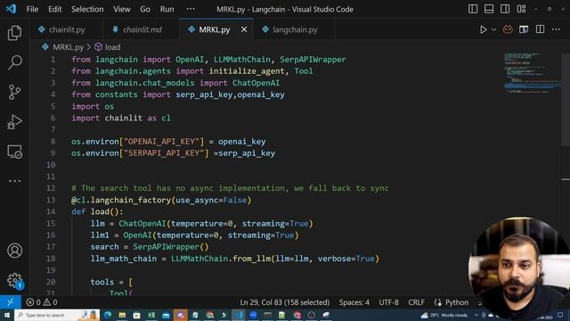Click 'search = SerpAPIWrapper()' on line 17
570x321 pixels.
coord(150,247)
